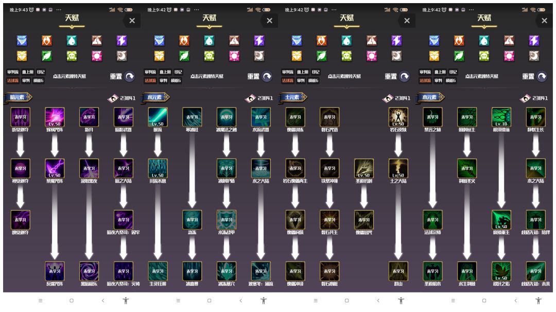Open the 水元素 tab header
Image resolution: width=556 pixels, height=312 pixels.
155,97
